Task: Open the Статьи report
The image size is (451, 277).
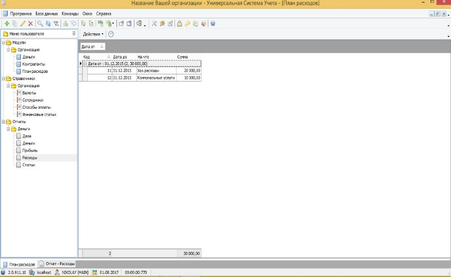Action: (x=28, y=165)
